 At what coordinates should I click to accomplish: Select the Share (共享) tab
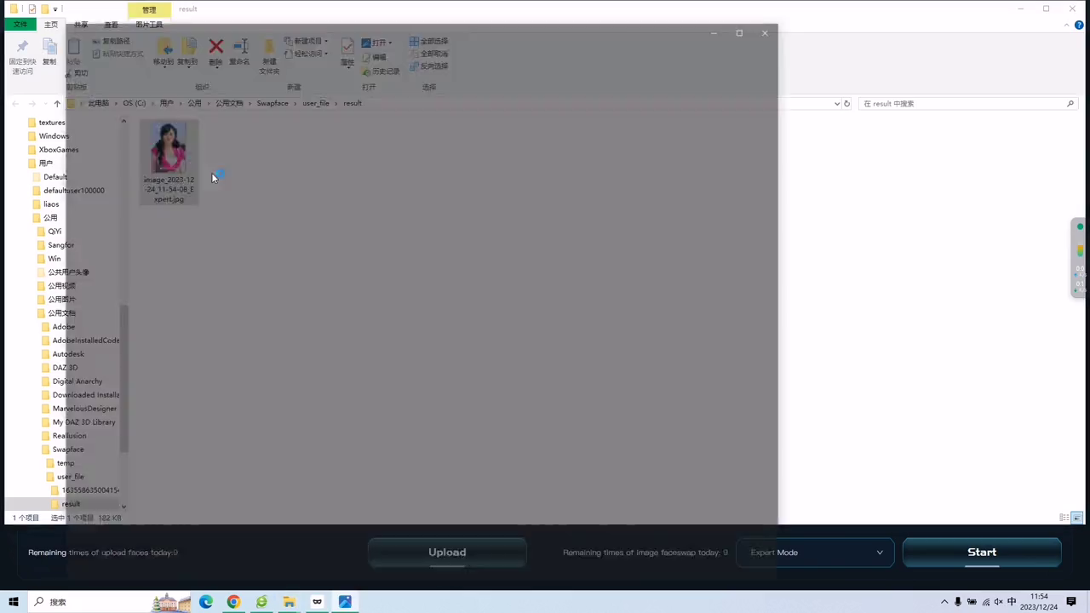81,25
